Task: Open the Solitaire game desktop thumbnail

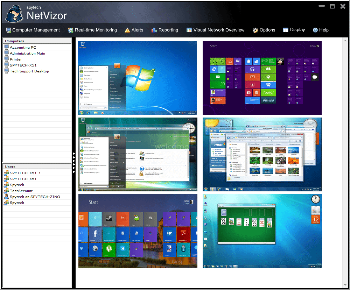Action: click(262, 231)
